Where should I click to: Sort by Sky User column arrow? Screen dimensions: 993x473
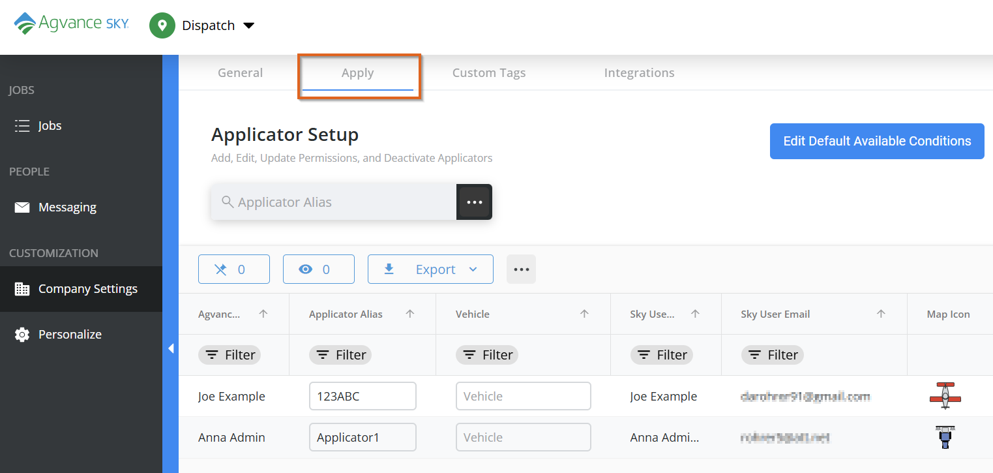click(695, 314)
